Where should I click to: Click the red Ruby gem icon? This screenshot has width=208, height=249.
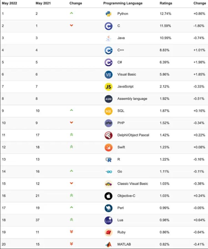coord(108,232)
